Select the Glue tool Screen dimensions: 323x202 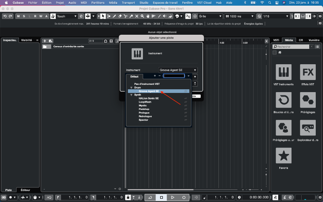click(131, 16)
